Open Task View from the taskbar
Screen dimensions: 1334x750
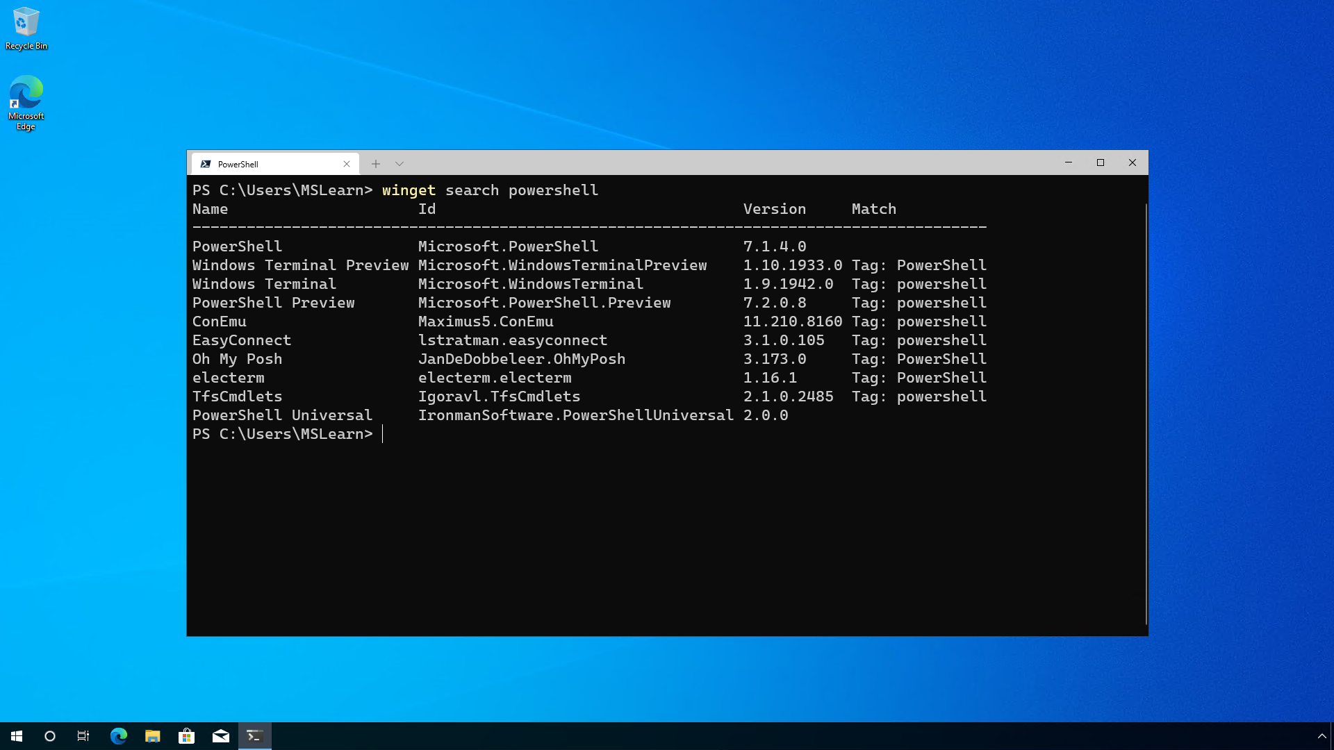coord(83,735)
